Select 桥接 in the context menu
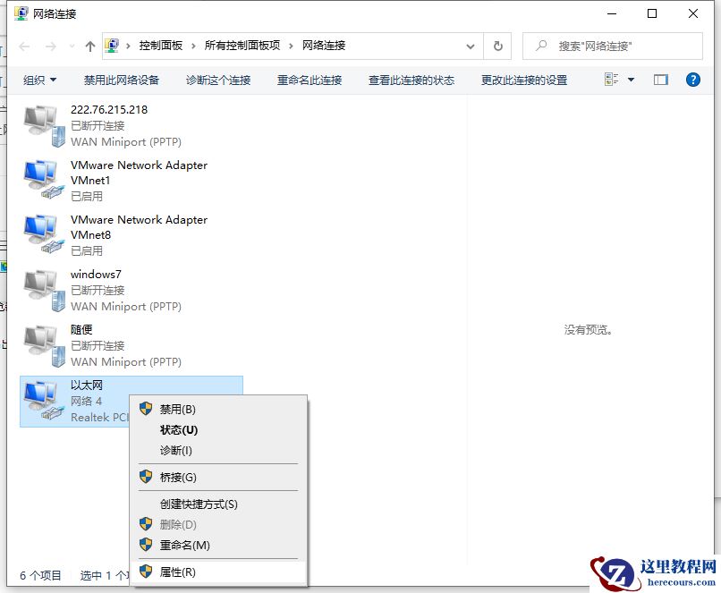 coord(179,477)
